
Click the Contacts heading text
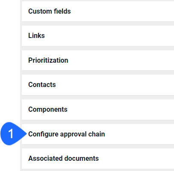pyautogui.click(x=42, y=85)
